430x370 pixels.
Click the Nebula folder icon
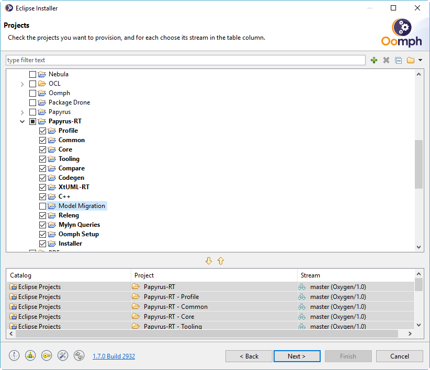coord(42,74)
